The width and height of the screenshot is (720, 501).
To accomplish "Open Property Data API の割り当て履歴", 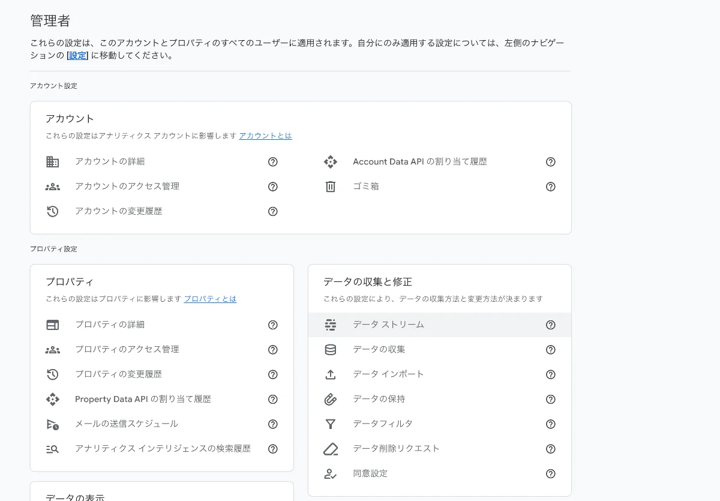I will click(x=143, y=399).
